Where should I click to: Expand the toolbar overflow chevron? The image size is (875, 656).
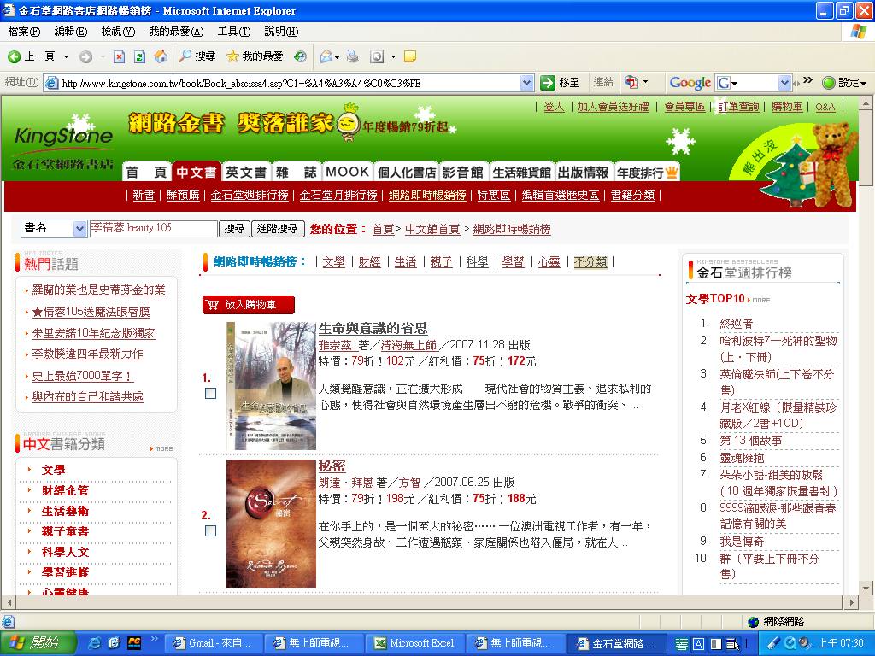point(808,80)
